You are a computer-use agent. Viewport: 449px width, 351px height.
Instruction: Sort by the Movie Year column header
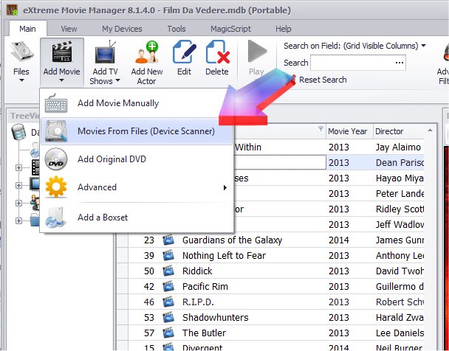point(347,131)
